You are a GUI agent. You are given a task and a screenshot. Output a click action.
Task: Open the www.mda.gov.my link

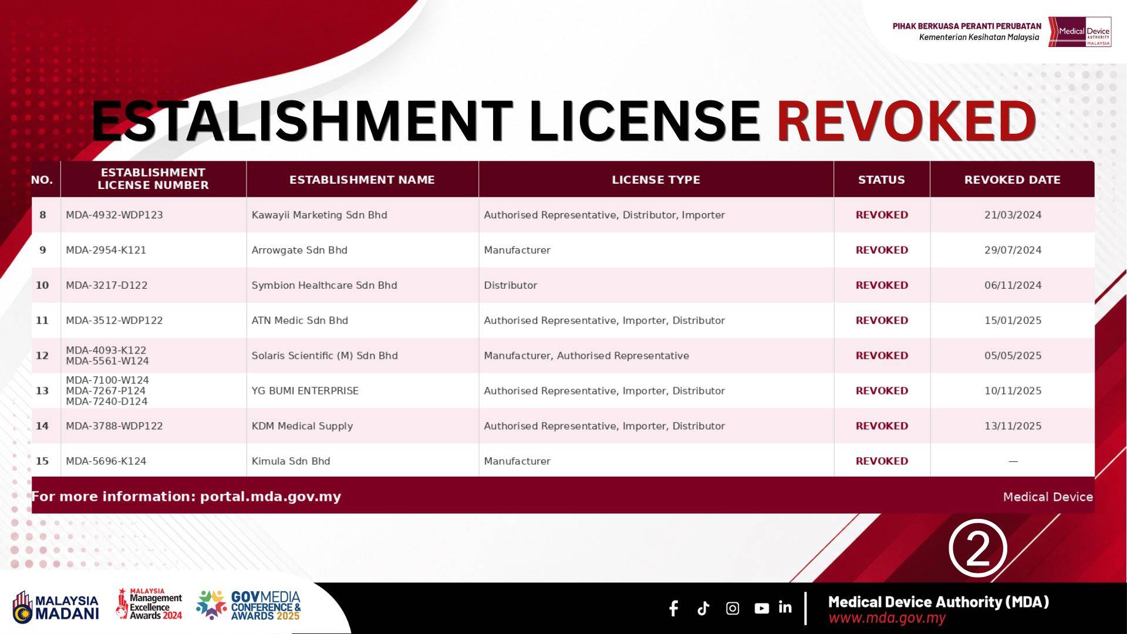point(887,618)
